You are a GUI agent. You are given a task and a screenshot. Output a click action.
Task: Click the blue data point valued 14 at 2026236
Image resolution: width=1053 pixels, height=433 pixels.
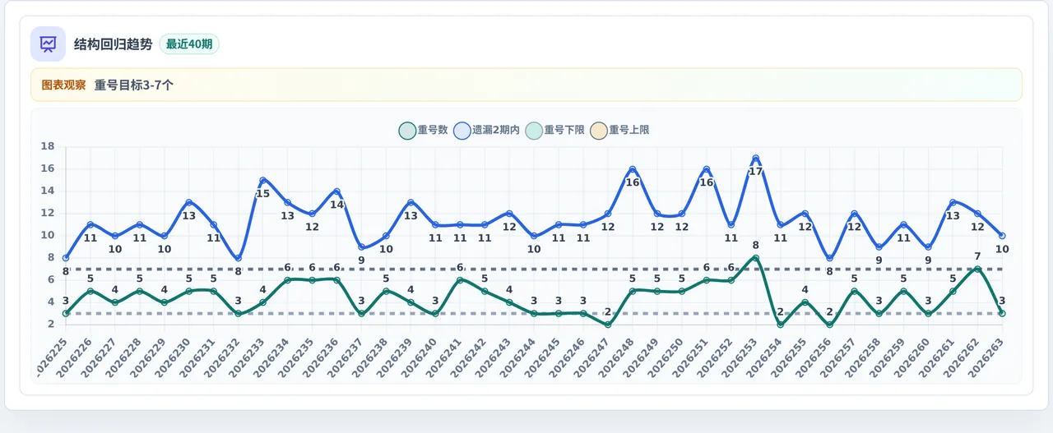point(336,191)
